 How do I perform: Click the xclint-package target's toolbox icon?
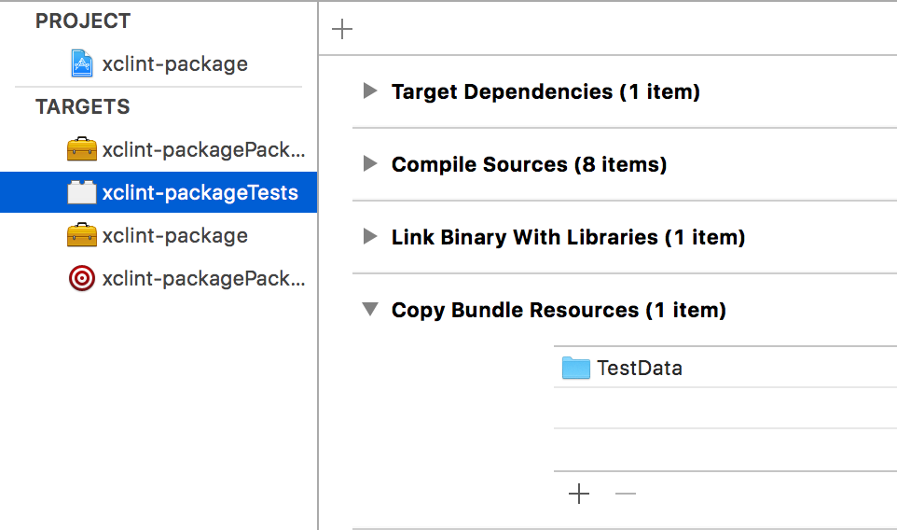coord(82,235)
